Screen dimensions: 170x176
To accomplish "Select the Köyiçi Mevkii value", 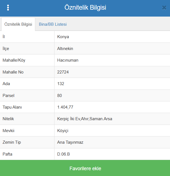I will tap(63, 131).
